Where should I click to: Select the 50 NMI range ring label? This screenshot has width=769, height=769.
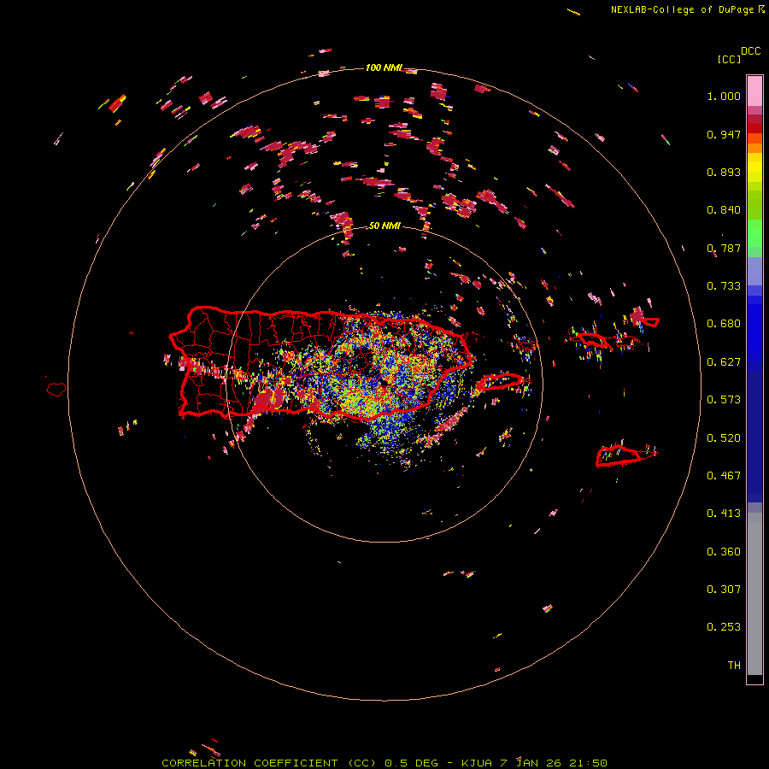coord(384,226)
